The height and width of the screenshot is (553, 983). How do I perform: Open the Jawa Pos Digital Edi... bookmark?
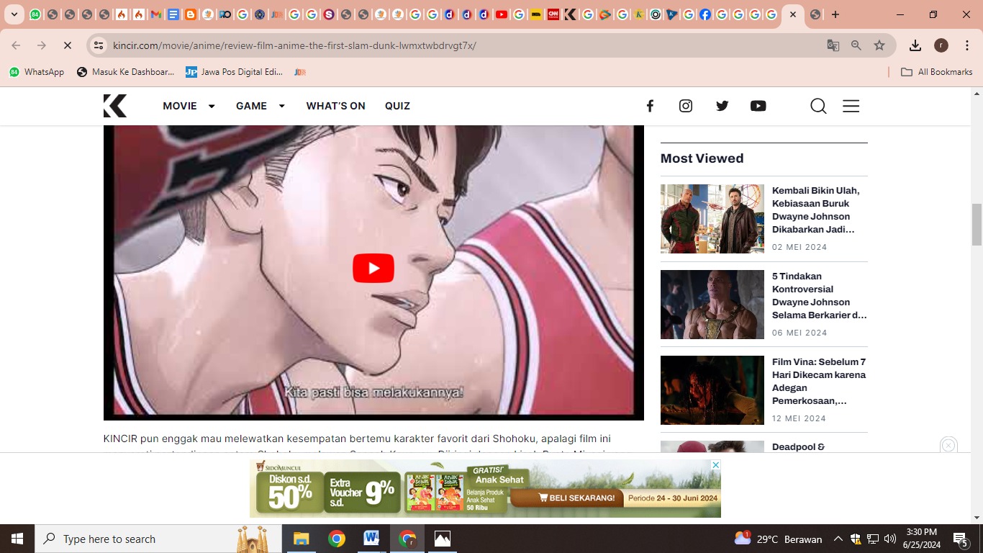(235, 72)
